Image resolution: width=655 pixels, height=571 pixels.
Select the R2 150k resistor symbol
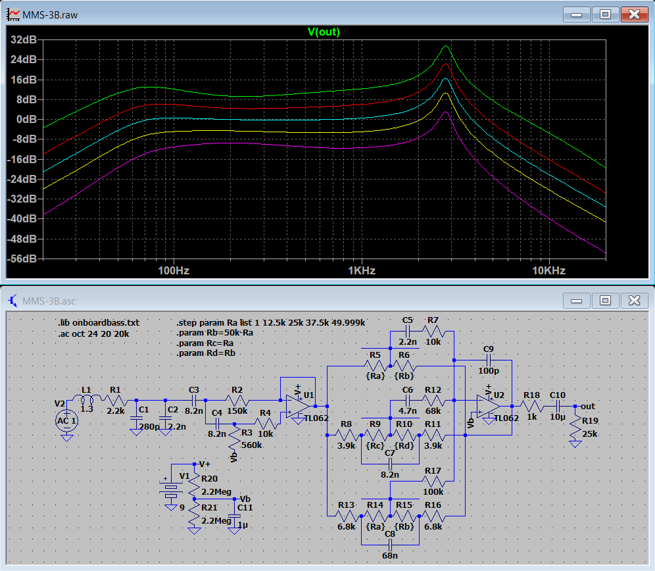pyautogui.click(x=237, y=400)
